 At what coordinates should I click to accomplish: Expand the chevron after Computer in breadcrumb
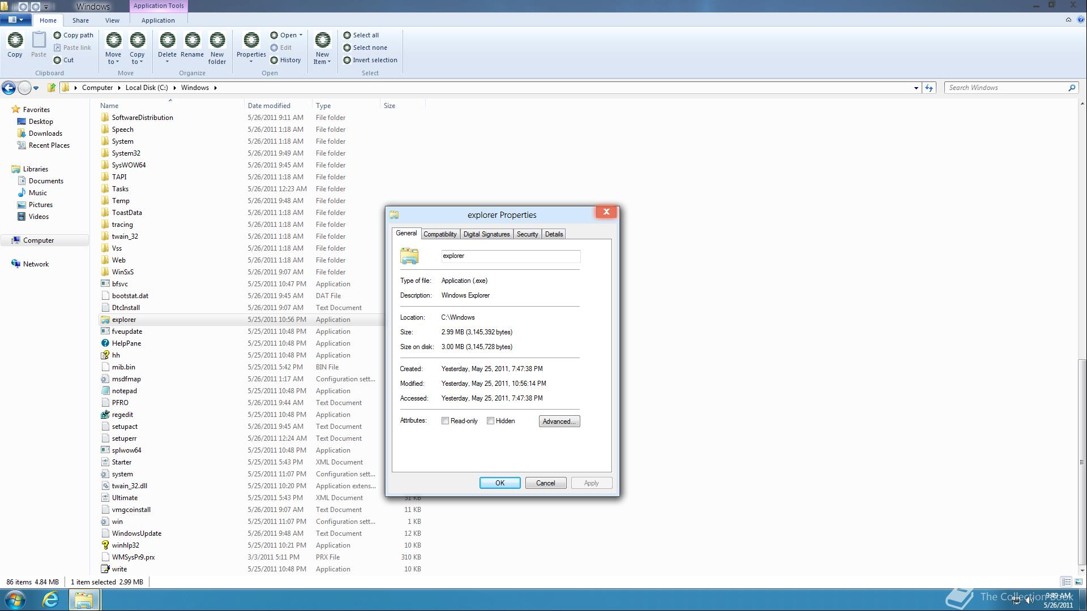pyautogui.click(x=119, y=88)
